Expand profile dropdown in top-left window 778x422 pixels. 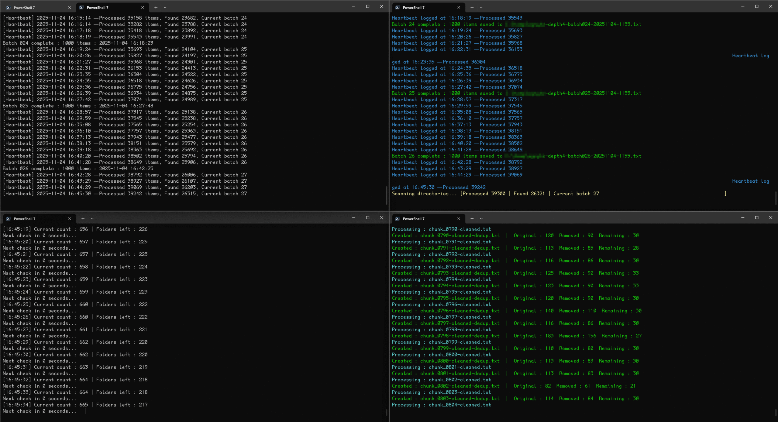[165, 7]
